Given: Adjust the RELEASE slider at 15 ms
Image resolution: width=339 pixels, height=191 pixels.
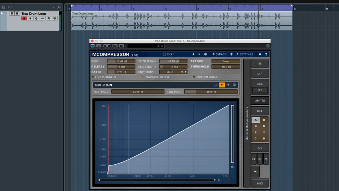Looking at the screenshot, I should pos(121,67).
